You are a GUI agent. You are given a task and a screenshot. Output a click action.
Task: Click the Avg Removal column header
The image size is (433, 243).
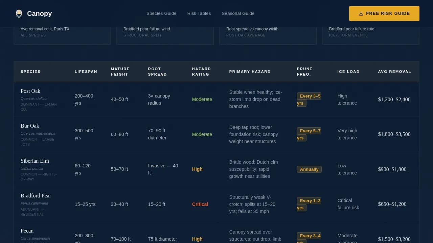(x=394, y=72)
